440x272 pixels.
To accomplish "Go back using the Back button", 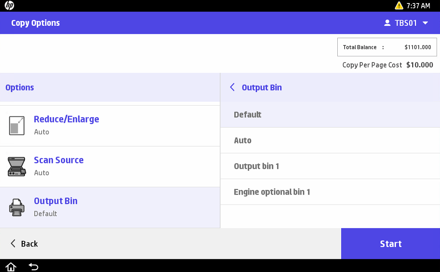I will (x=24, y=244).
